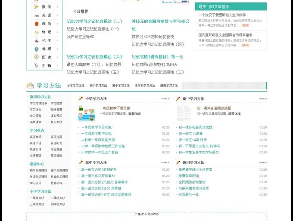Screen dimensions: 293x221
Task: Click the pencil icon beside 通用学习方法 list heading
Action: coord(178,163)
